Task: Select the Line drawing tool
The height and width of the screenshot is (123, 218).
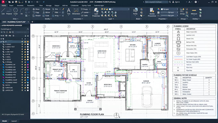Action: (3, 11)
